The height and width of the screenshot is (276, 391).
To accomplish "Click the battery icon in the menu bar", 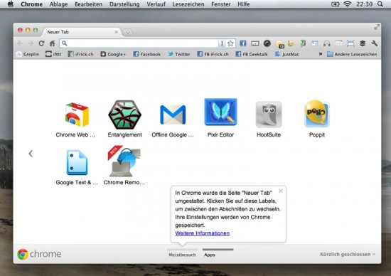I will (336, 4).
